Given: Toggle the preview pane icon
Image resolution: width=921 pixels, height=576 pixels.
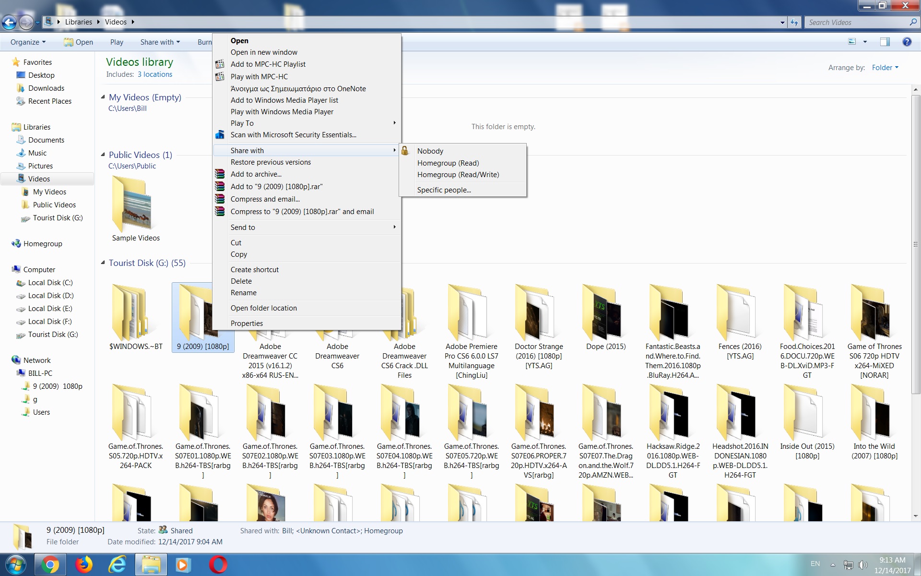Looking at the screenshot, I should coord(885,42).
